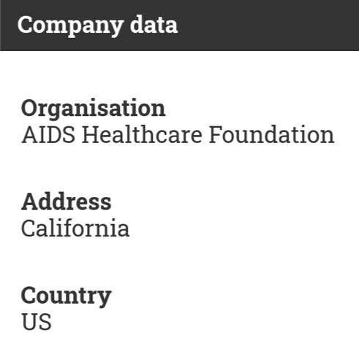
Task: Click the blank space between Address and Country sections
Action: pos(179,261)
